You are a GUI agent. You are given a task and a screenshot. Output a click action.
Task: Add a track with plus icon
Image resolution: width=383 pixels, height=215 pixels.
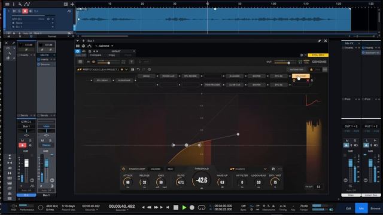point(72,4)
